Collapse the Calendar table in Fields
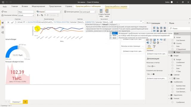 tap(169, 75)
